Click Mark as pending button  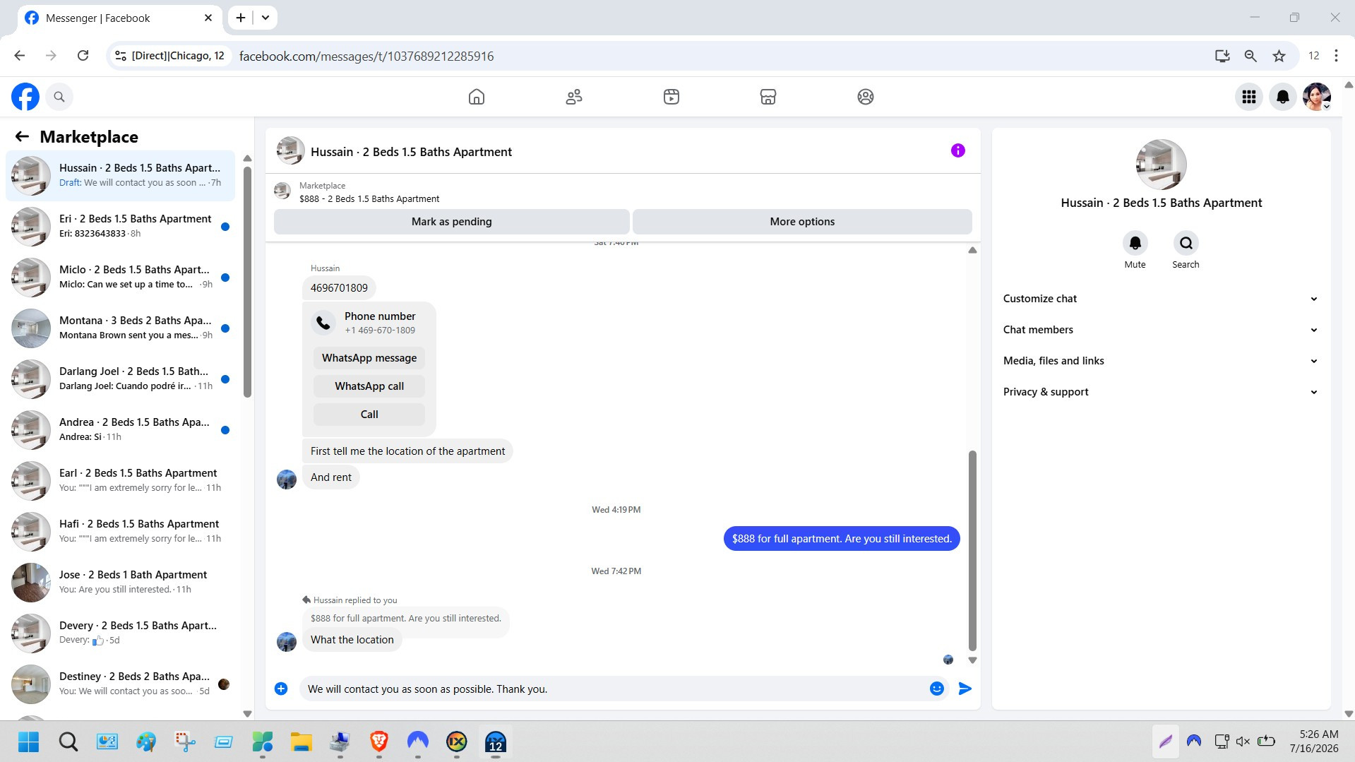(x=452, y=222)
